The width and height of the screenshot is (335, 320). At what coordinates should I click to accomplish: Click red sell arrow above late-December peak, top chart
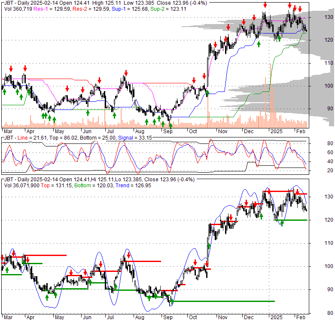point(265,5)
